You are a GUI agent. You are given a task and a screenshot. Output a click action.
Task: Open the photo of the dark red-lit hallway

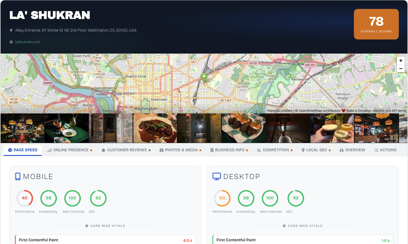(x=288, y=128)
